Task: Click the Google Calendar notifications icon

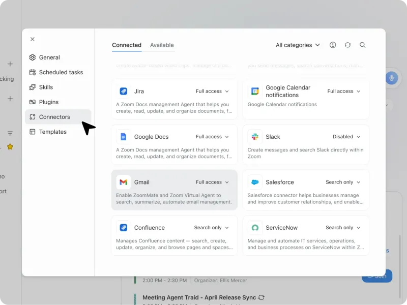Action: 255,91
